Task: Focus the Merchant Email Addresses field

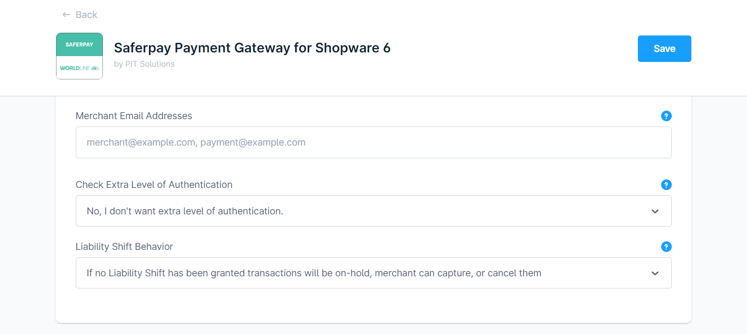Action: [374, 142]
